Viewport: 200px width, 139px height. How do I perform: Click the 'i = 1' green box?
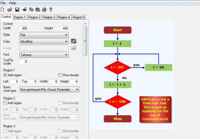coord(117,44)
